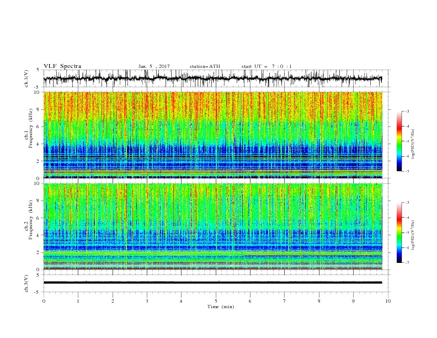Click time axis tick label "3"
The height and width of the screenshot is (338, 437).
147,301
